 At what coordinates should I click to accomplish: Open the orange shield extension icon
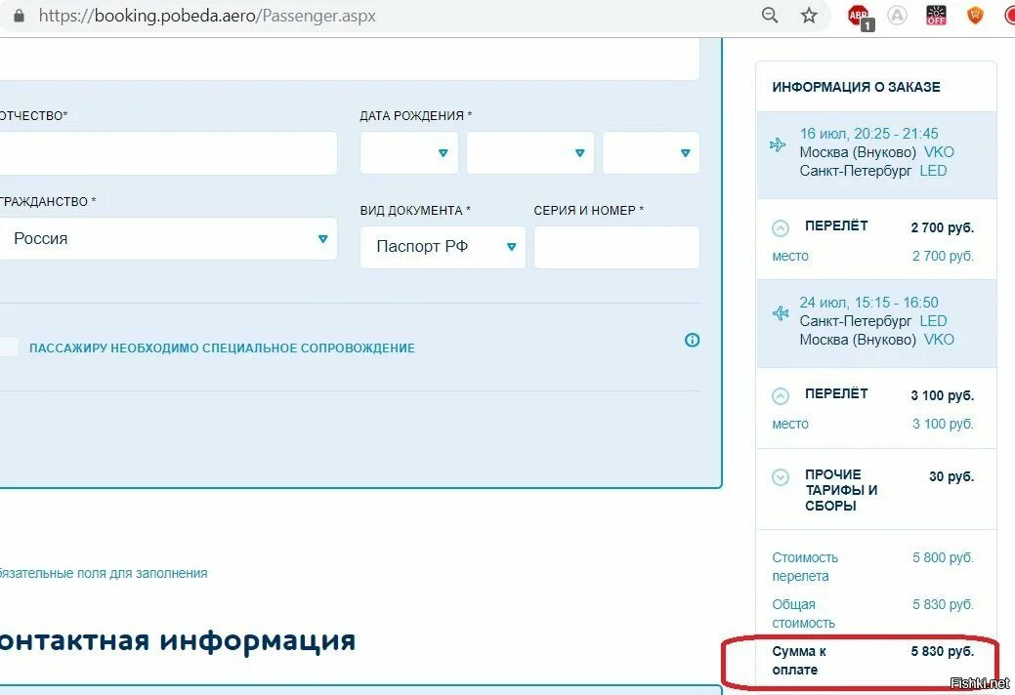(x=975, y=15)
